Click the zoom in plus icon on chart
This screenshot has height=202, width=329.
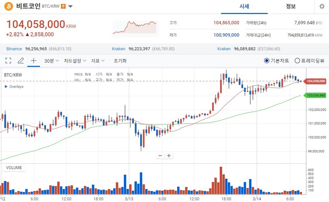(169, 155)
